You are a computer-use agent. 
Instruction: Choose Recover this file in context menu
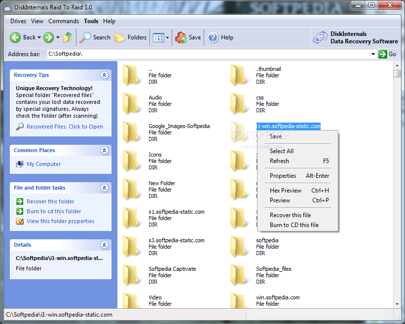tap(297, 215)
